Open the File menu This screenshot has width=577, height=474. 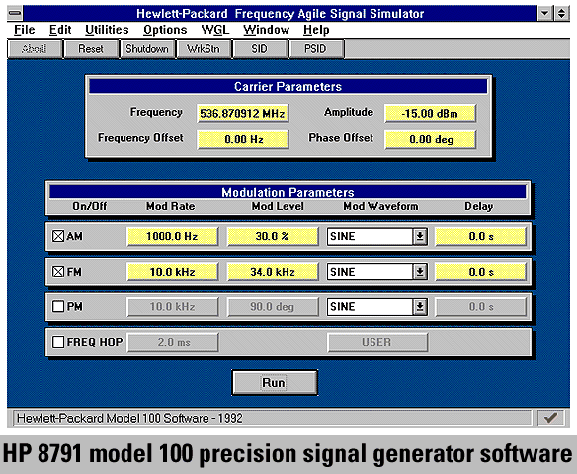coord(25,30)
